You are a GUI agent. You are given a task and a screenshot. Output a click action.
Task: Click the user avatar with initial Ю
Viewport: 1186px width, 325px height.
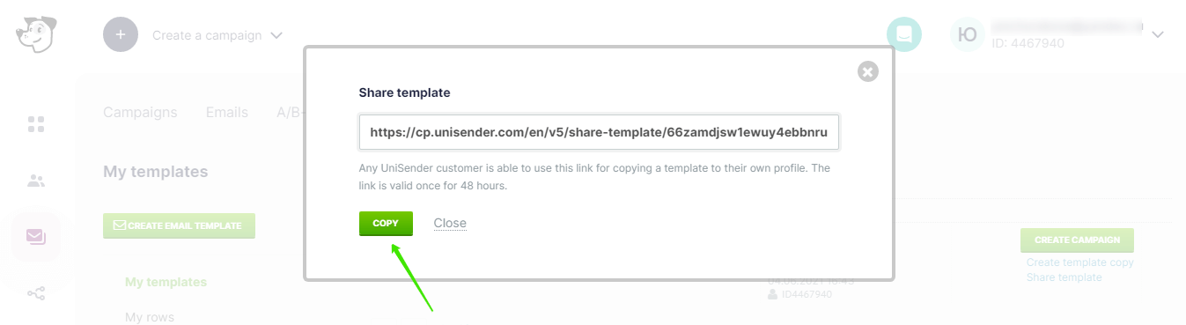(x=967, y=34)
